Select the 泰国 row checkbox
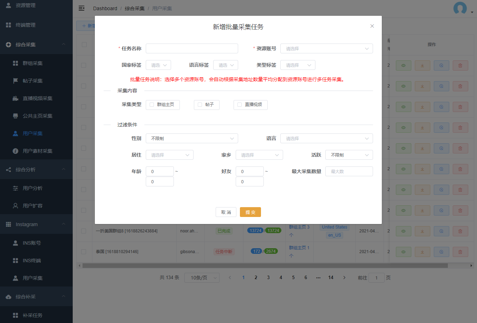This screenshot has width=477, height=323. pyautogui.click(x=84, y=252)
